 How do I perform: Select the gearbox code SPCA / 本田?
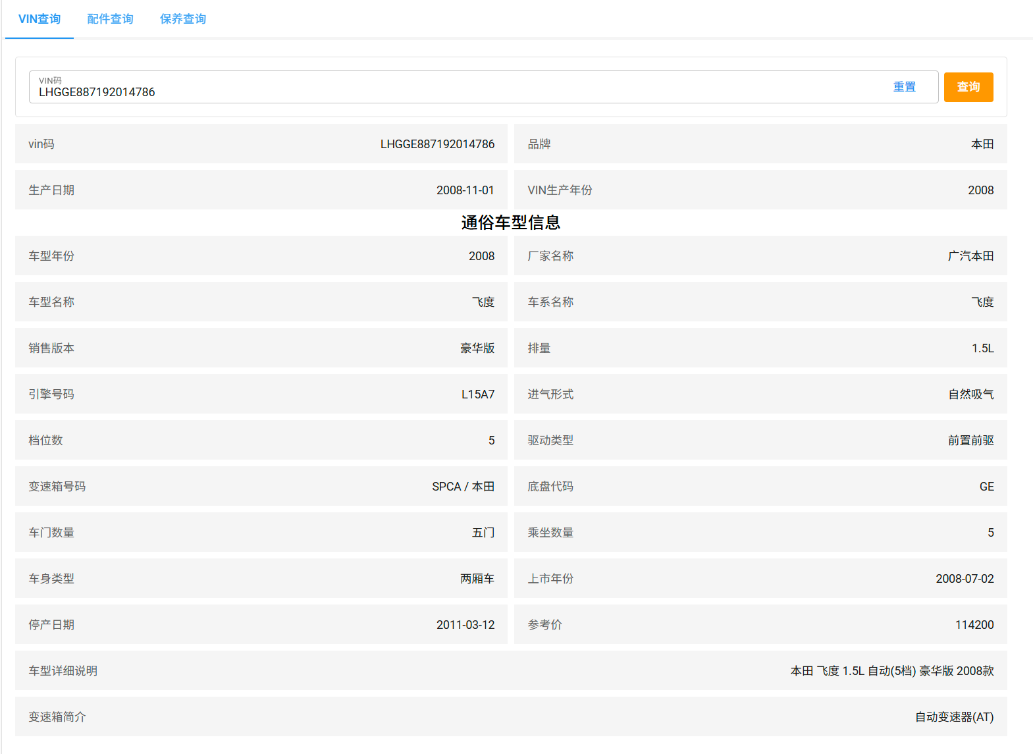click(x=464, y=487)
